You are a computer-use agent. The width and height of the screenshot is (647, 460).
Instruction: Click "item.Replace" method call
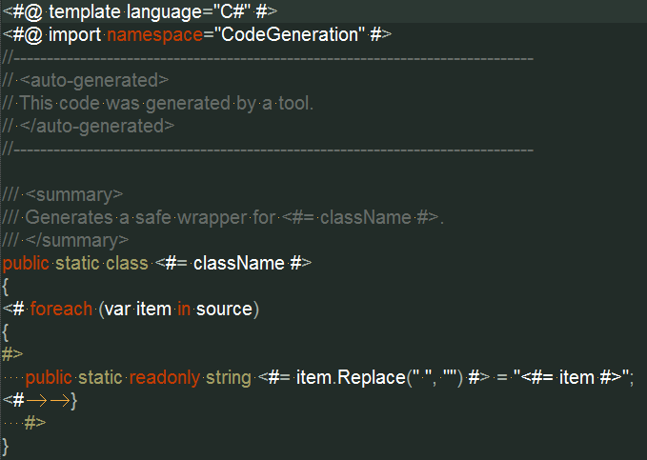pos(351,378)
